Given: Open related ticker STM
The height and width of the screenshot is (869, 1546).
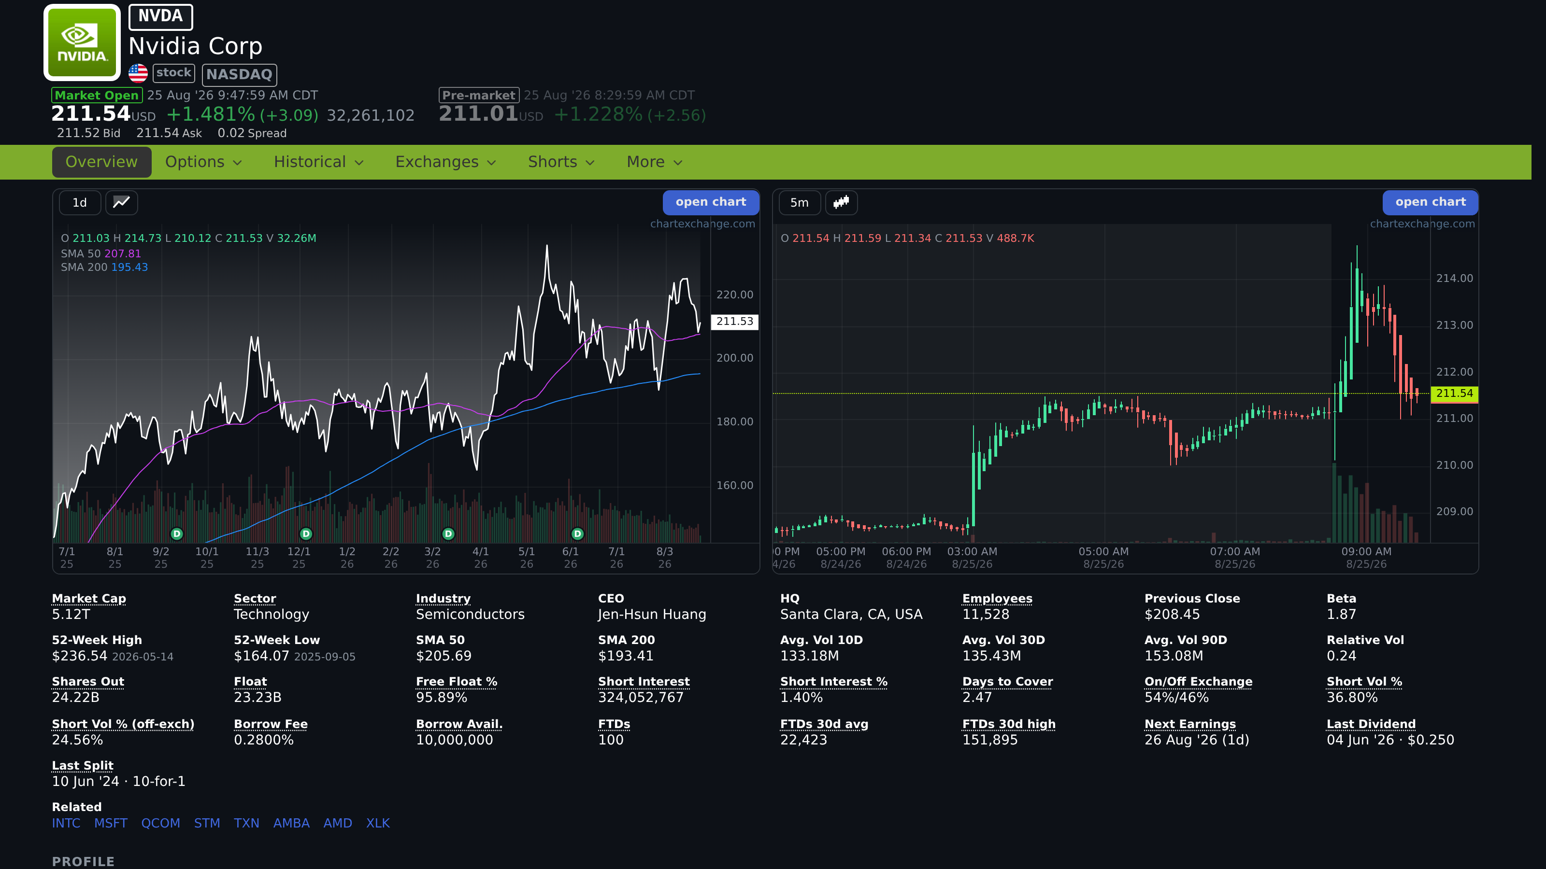Looking at the screenshot, I should 207,823.
